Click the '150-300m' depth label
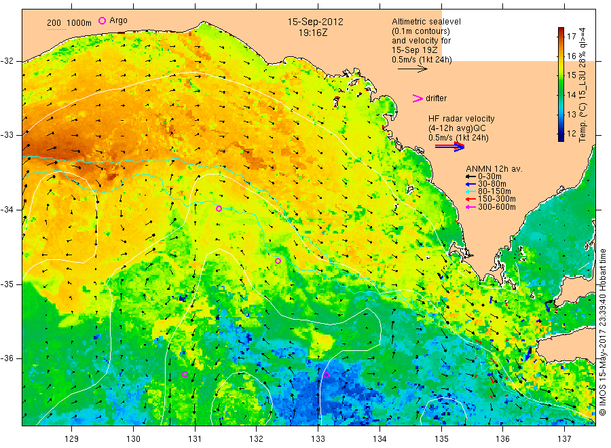This screenshot has height=448, width=611. [497, 199]
